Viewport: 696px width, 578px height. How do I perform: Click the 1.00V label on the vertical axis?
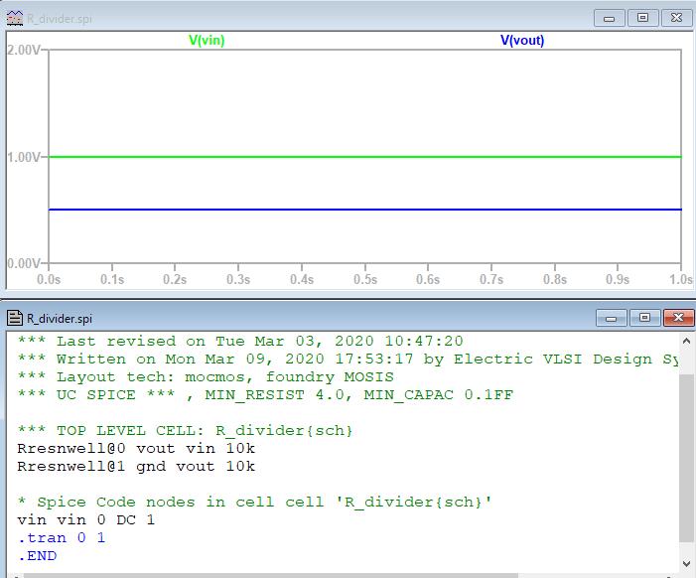(x=22, y=157)
